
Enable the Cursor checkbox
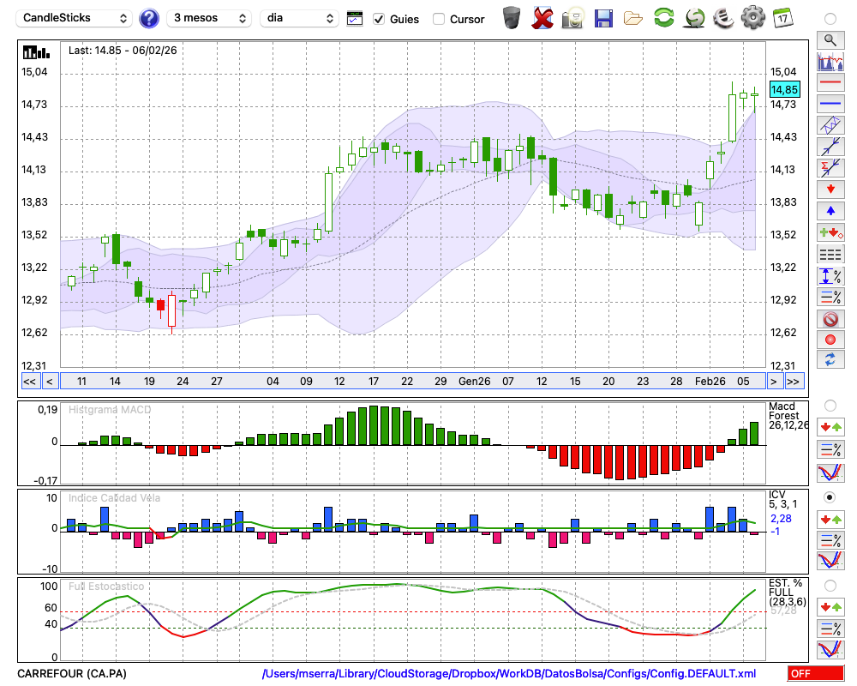439,19
